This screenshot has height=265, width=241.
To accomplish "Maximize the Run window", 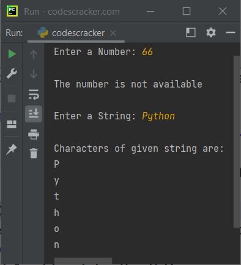I will pyautogui.click(x=187, y=11).
